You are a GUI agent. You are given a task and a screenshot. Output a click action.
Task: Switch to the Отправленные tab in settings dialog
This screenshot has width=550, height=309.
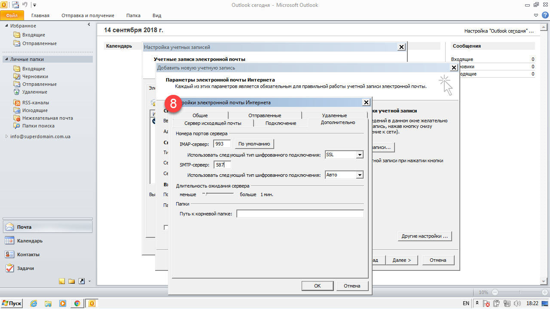point(265,115)
